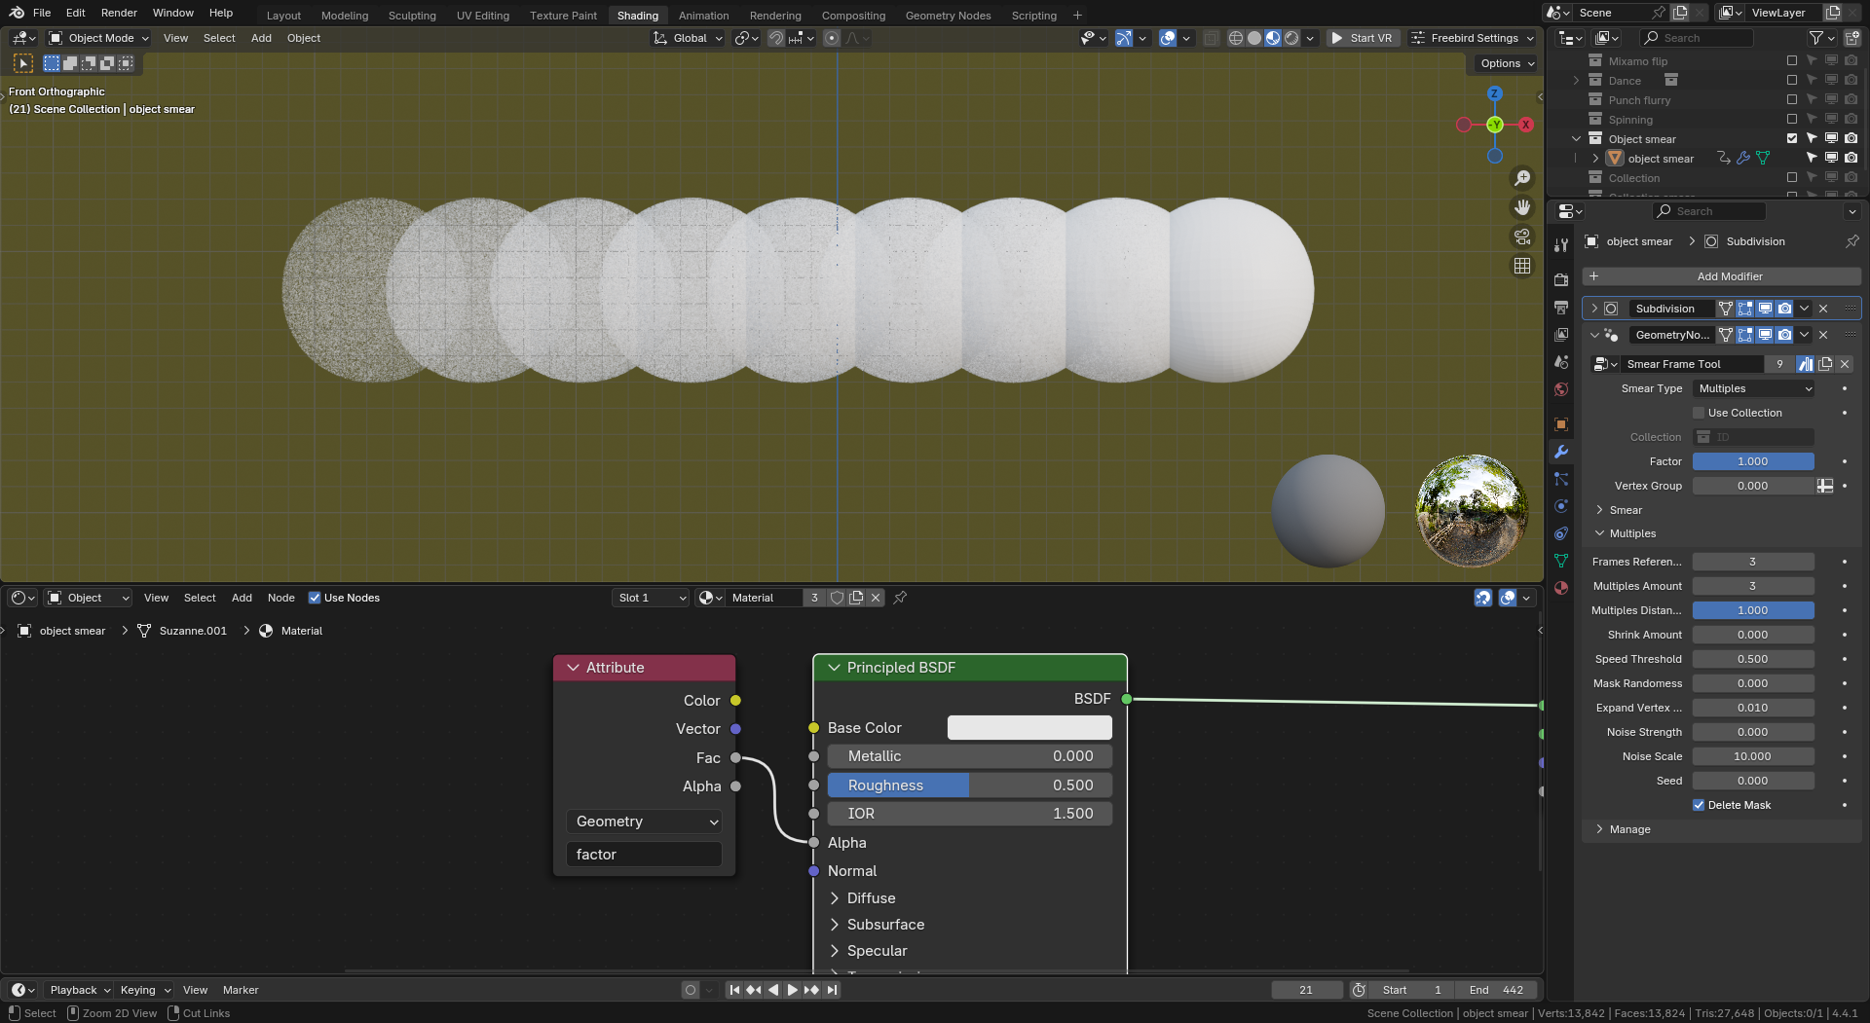
Task: Click the Add Modifier button
Action: [1721, 276]
